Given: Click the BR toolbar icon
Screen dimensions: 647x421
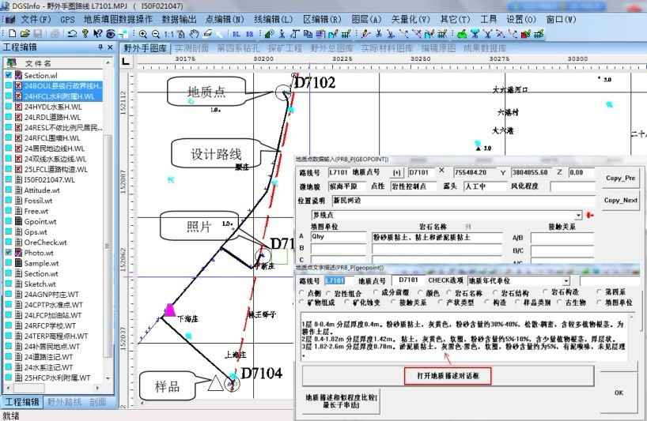Looking at the screenshot, I should tap(250, 34).
